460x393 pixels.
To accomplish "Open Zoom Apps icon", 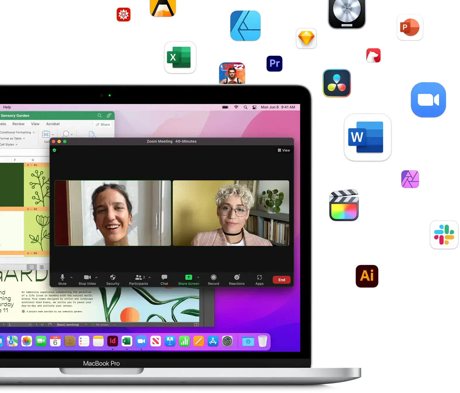I will tap(260, 277).
